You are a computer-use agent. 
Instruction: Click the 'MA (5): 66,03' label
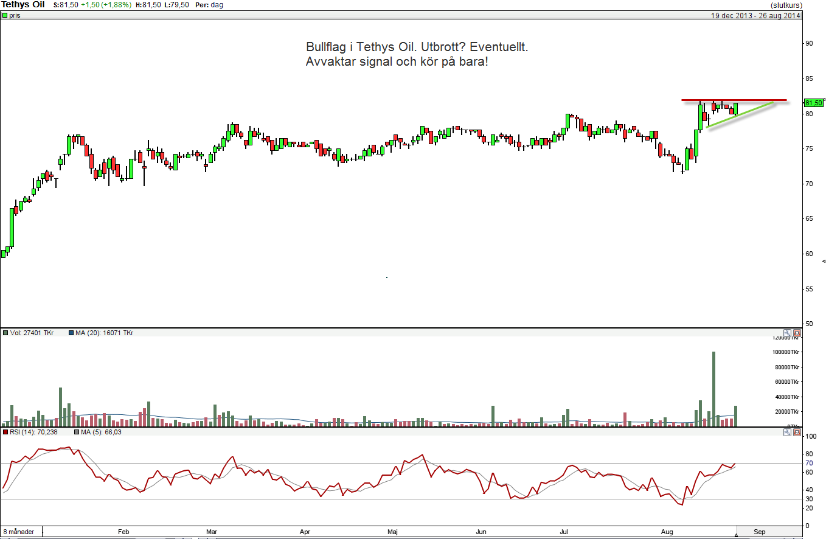(102, 433)
